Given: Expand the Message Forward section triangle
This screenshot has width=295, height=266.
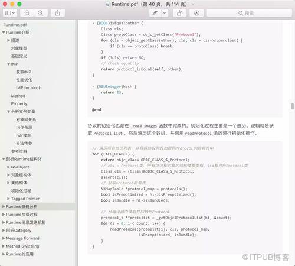Looking at the screenshot, I should click(4, 238).
